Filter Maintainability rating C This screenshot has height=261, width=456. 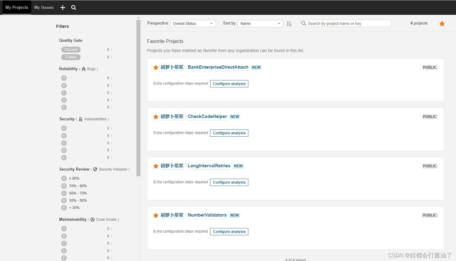(64, 243)
